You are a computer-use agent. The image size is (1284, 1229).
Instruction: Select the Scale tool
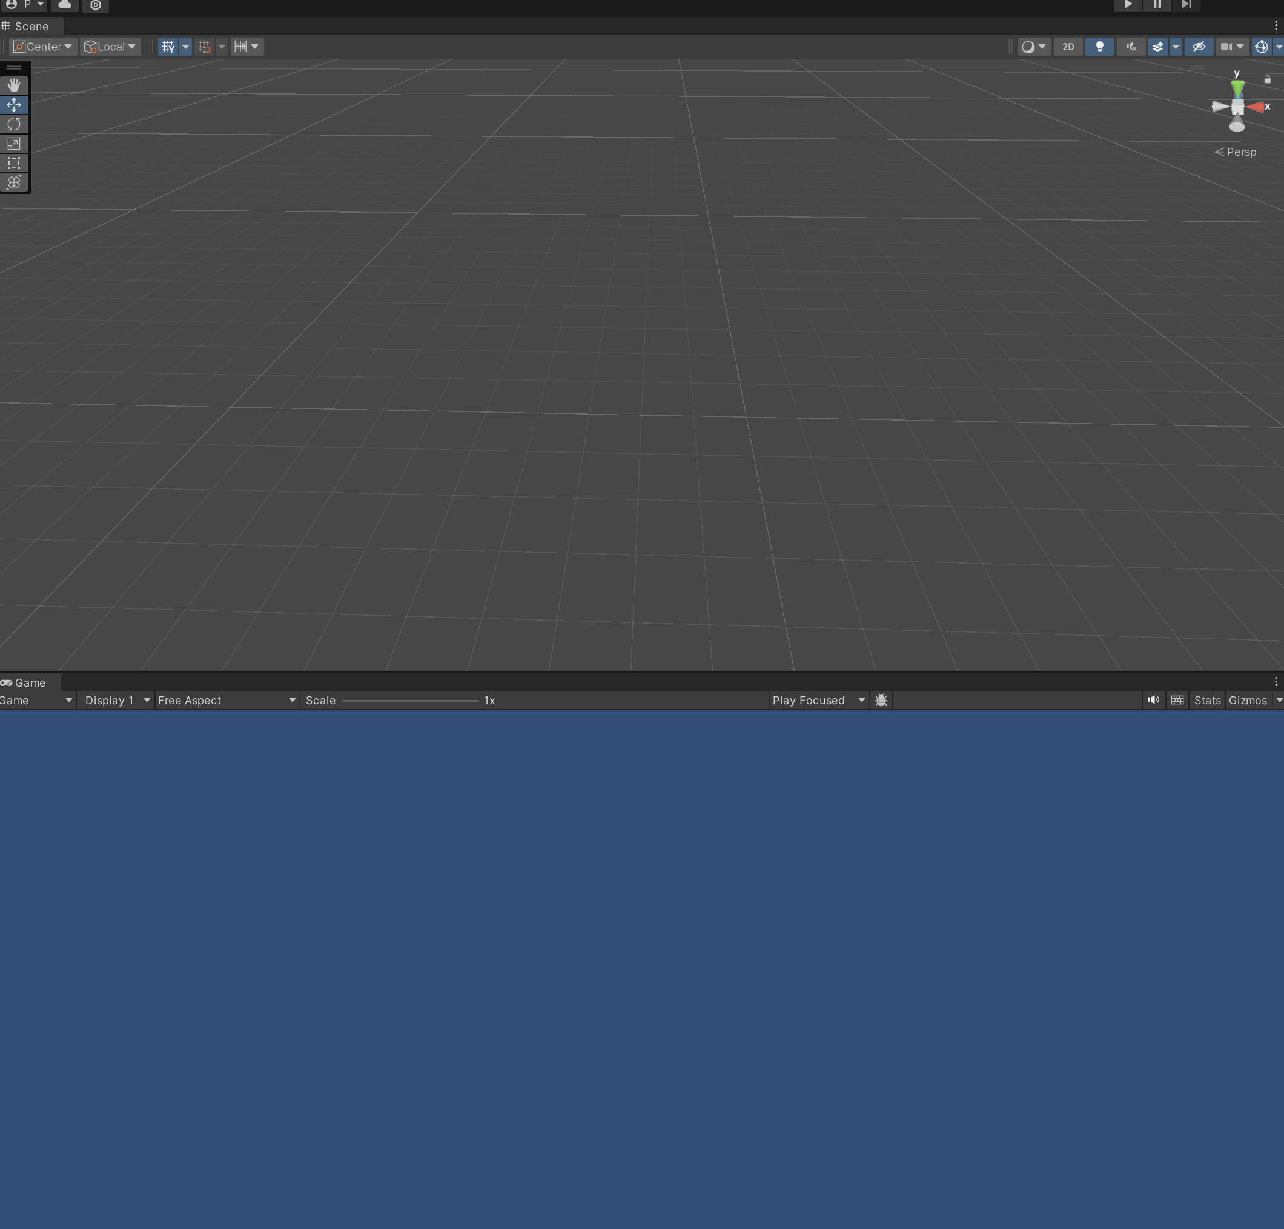pos(14,144)
